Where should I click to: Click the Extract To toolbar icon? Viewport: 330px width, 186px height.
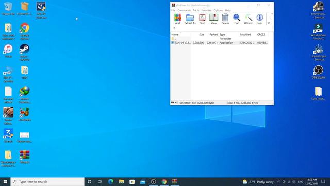click(x=190, y=19)
